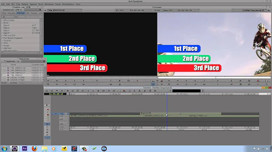Click Play in record monitor controls

point(218,81)
